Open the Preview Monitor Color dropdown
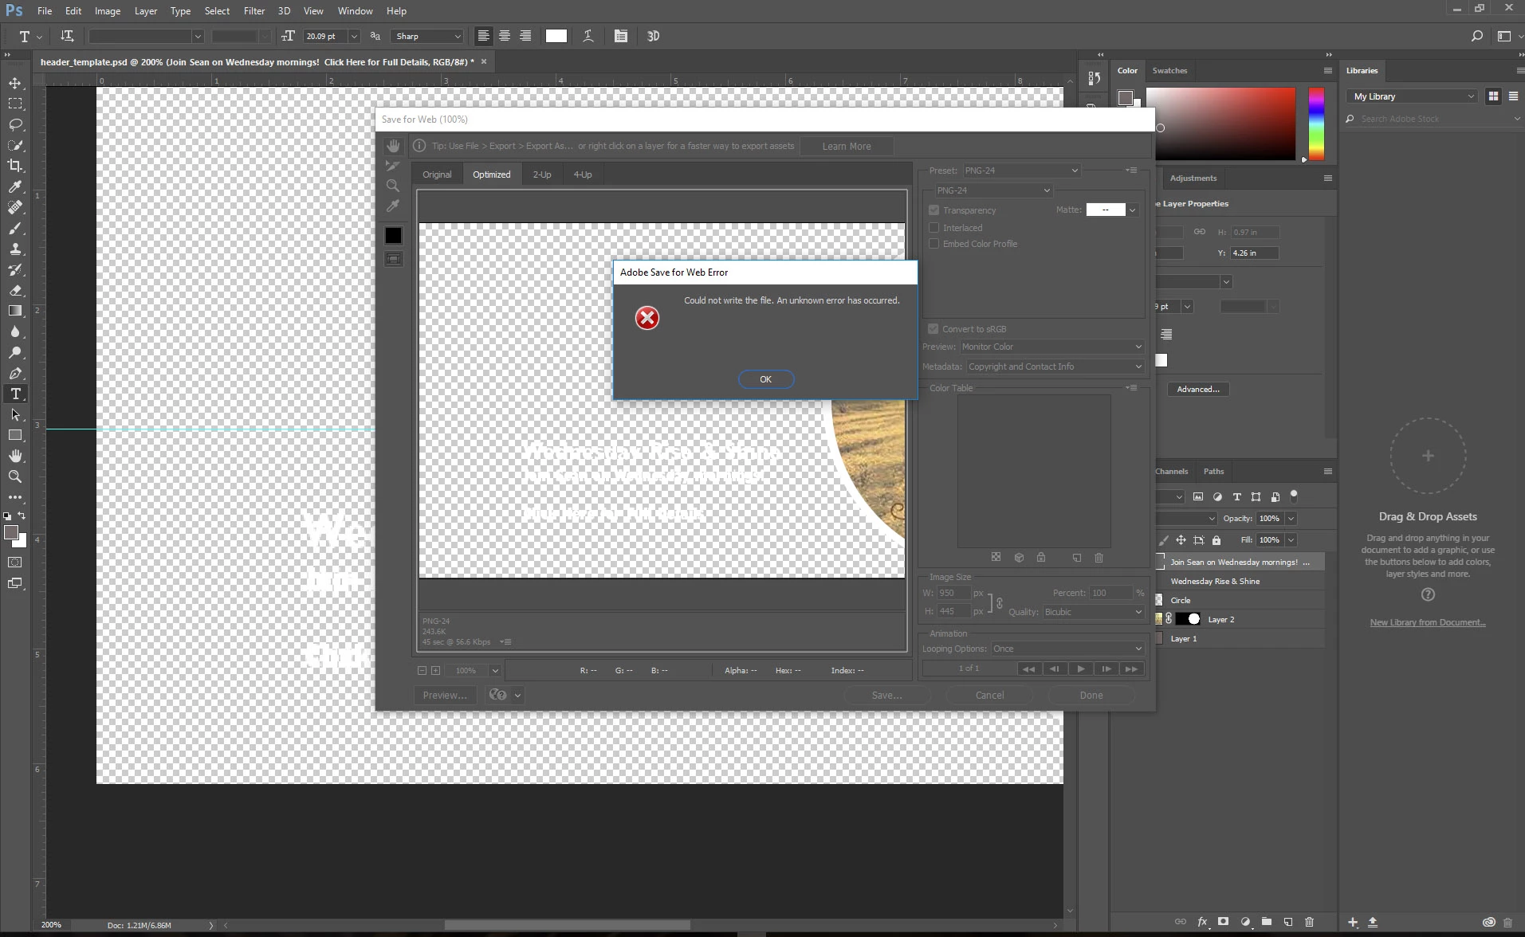The image size is (1525, 937). point(1051,347)
